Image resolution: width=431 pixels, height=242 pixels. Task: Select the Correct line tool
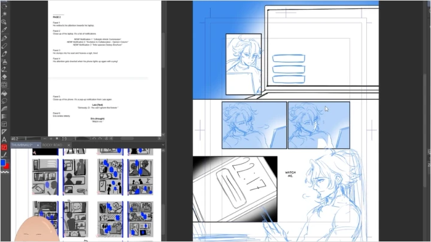4,155
